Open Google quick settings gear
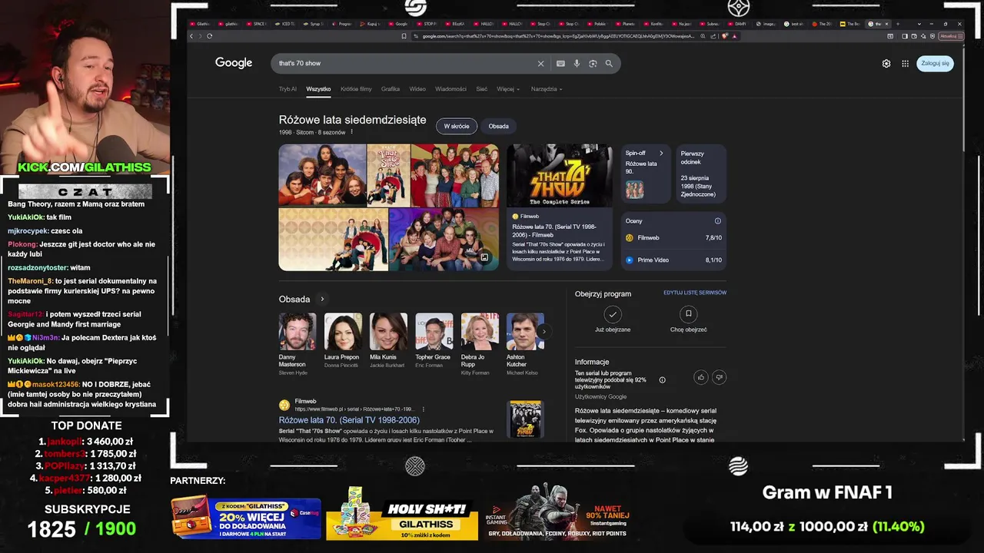984x553 pixels. coord(886,64)
